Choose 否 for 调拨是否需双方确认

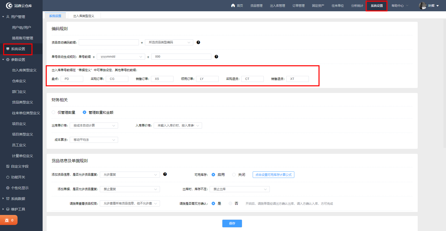click(230, 203)
